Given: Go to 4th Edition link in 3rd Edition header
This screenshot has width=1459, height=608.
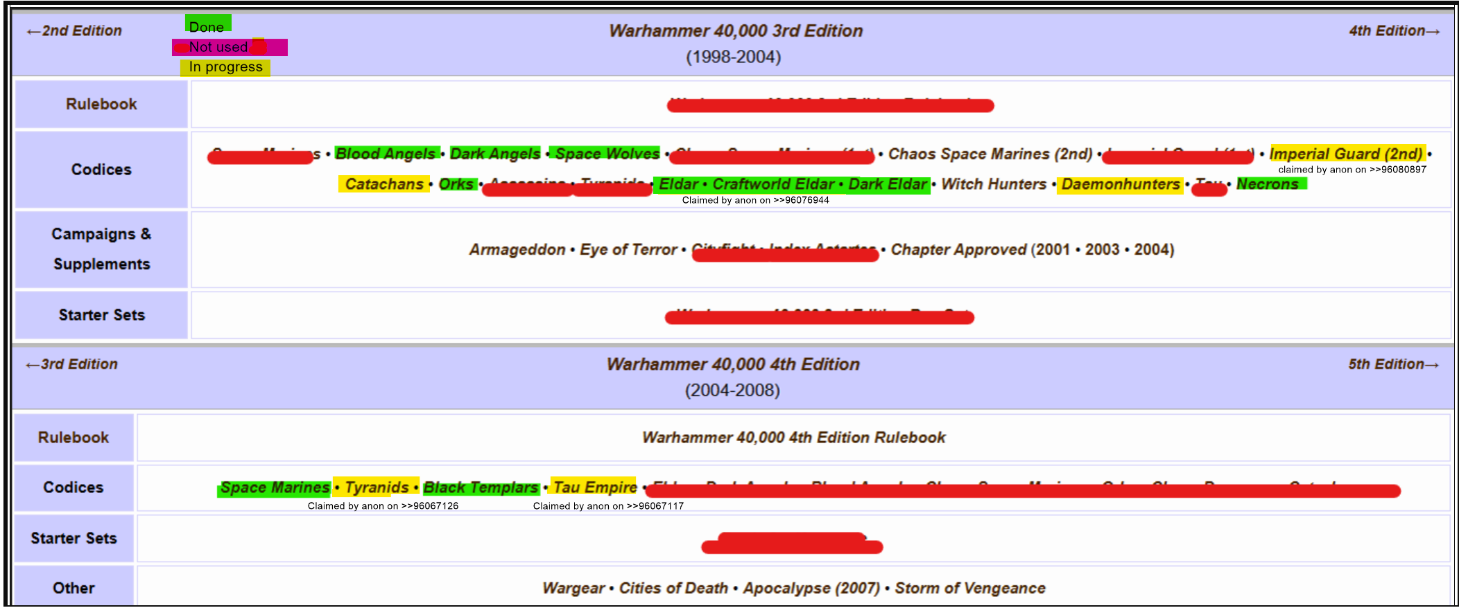Looking at the screenshot, I should point(1394,31).
